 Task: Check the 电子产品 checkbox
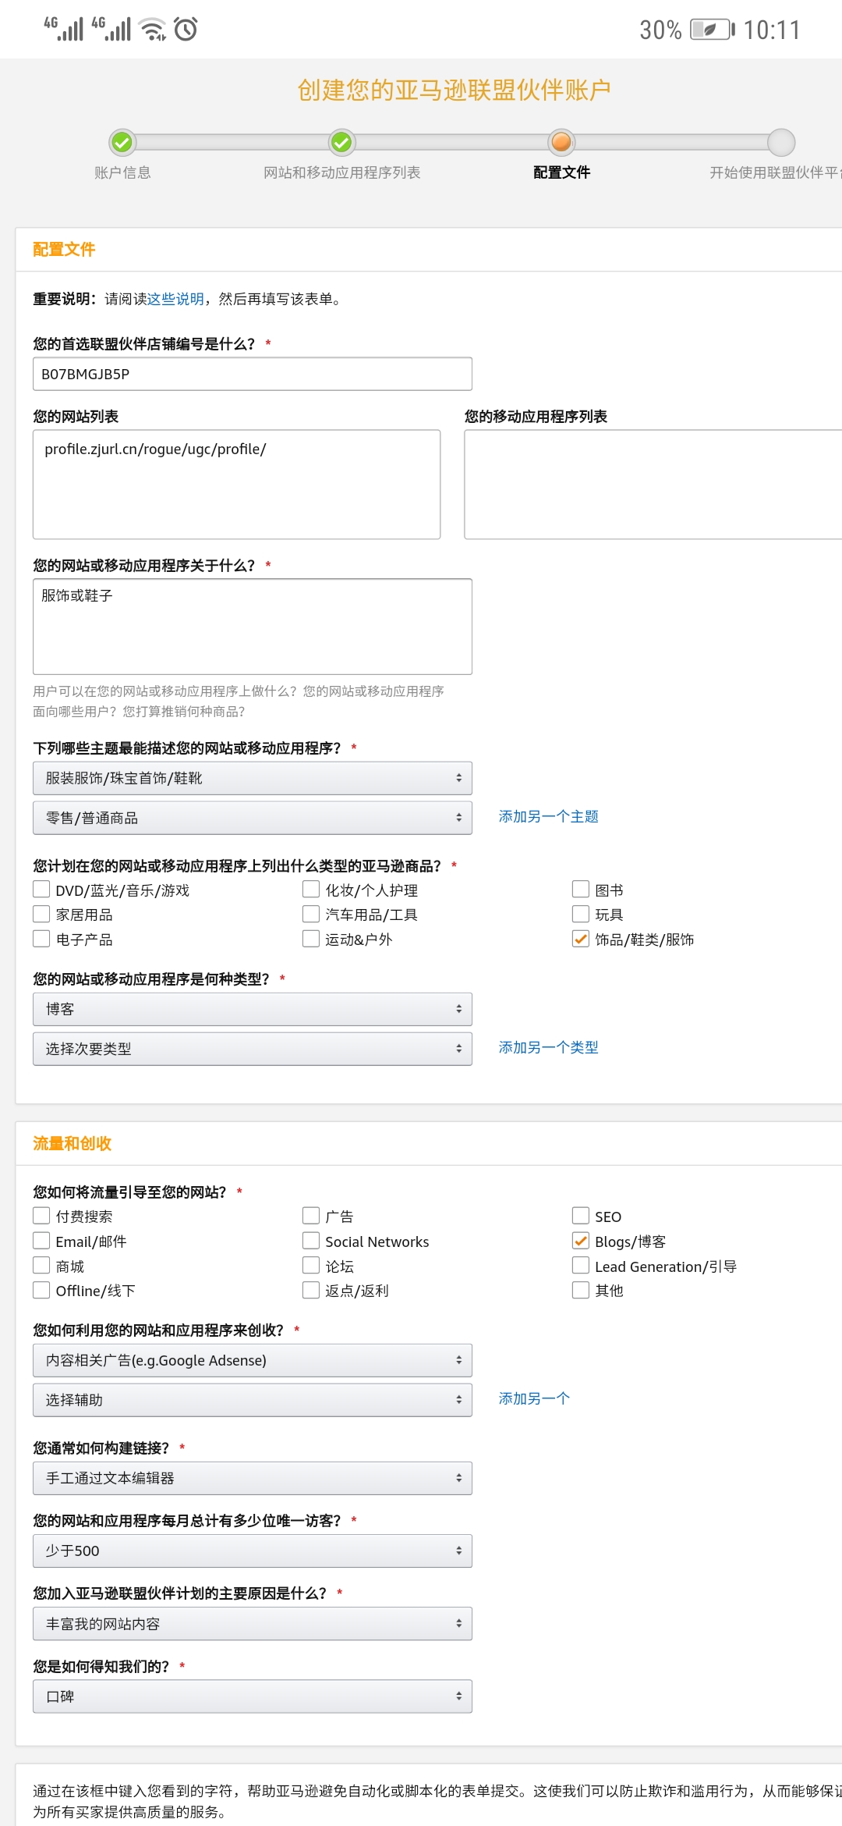click(x=41, y=939)
